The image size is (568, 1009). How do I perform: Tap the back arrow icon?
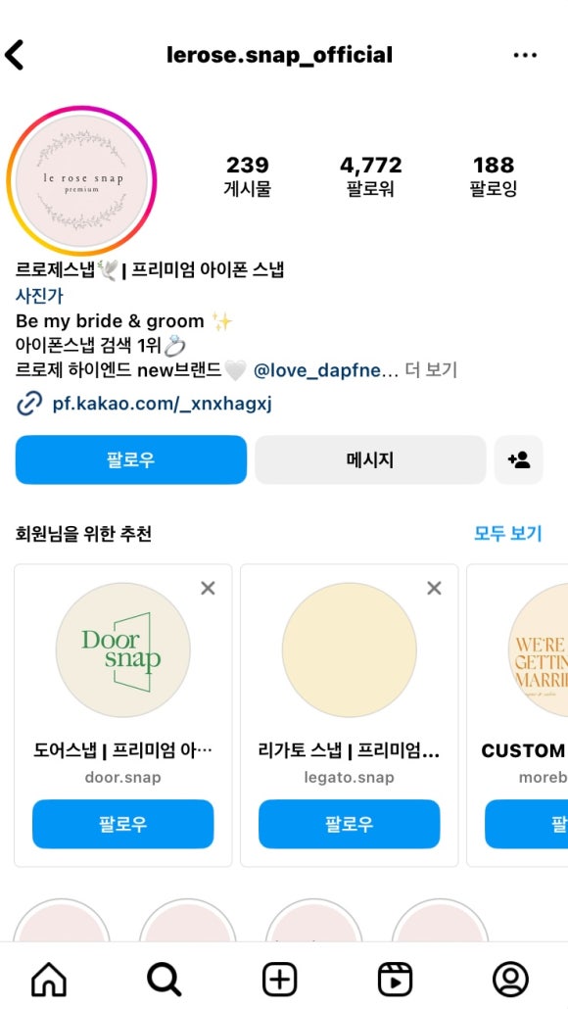pyautogui.click(x=14, y=55)
